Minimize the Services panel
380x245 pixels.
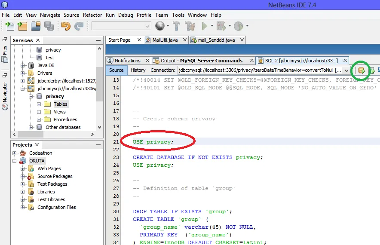(98, 40)
